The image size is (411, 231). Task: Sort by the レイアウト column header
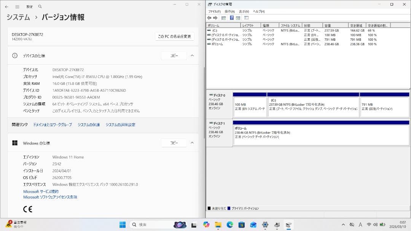[251, 25]
